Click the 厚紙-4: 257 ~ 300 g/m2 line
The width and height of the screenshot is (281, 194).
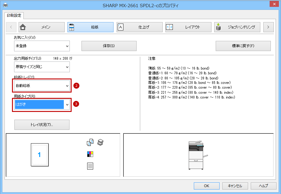191,97
